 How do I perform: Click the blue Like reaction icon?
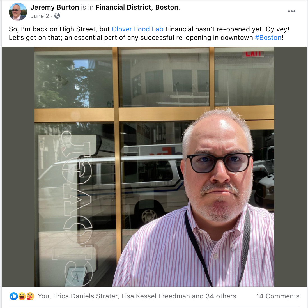pyautogui.click(x=13, y=296)
